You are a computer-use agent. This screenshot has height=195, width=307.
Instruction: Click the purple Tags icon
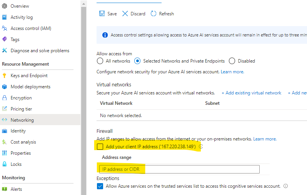point(5,39)
